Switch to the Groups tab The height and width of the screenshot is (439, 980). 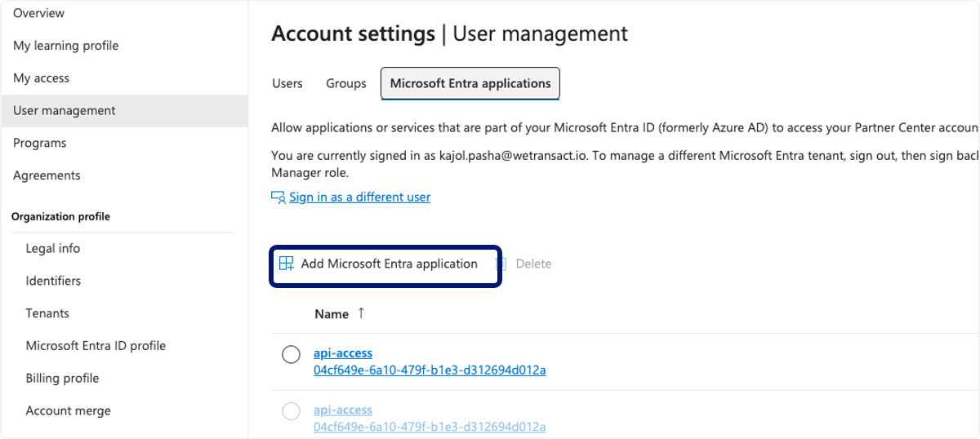point(346,83)
